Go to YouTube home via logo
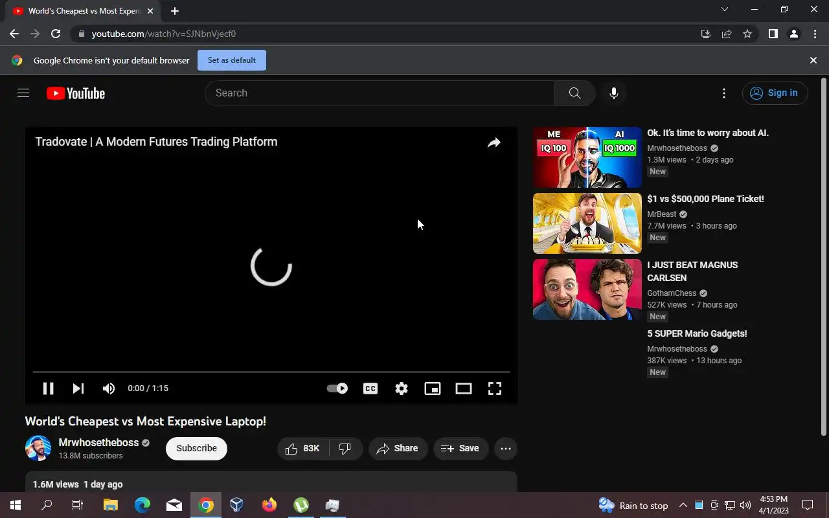Viewport: 829px width, 518px height. (x=76, y=93)
